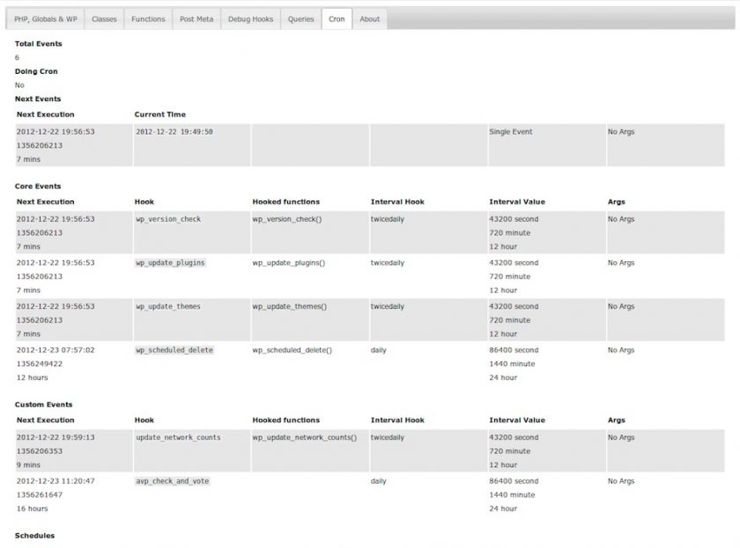Open the Functions tab
Viewport: 740px width, 548px height.
click(148, 18)
